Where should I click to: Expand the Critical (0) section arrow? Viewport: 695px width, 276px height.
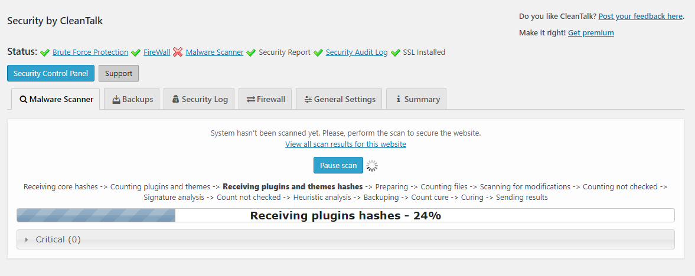(27, 239)
